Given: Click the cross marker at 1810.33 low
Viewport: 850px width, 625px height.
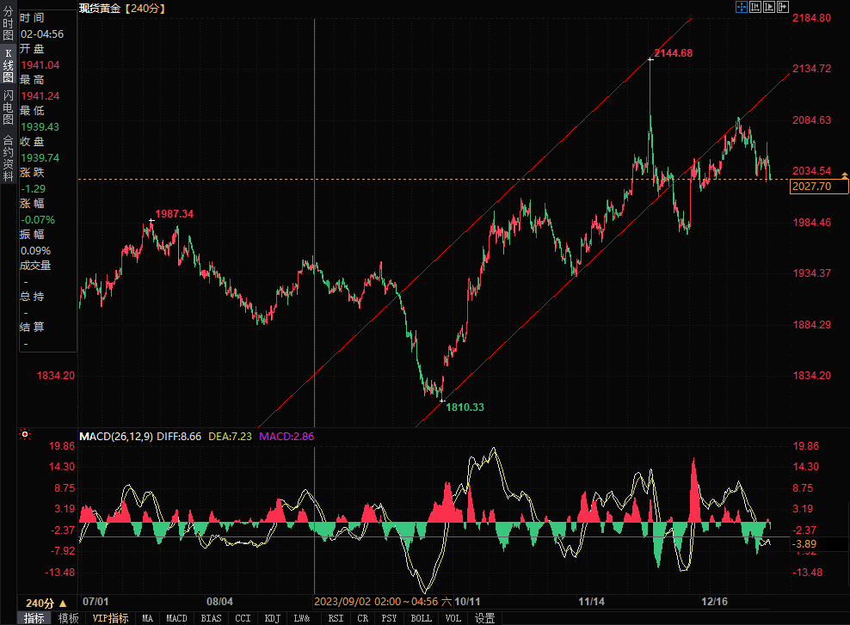Looking at the screenshot, I should pos(442,401).
